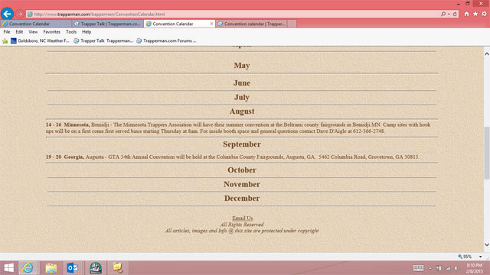
Task: Click the forward navigation arrow
Action: point(20,14)
